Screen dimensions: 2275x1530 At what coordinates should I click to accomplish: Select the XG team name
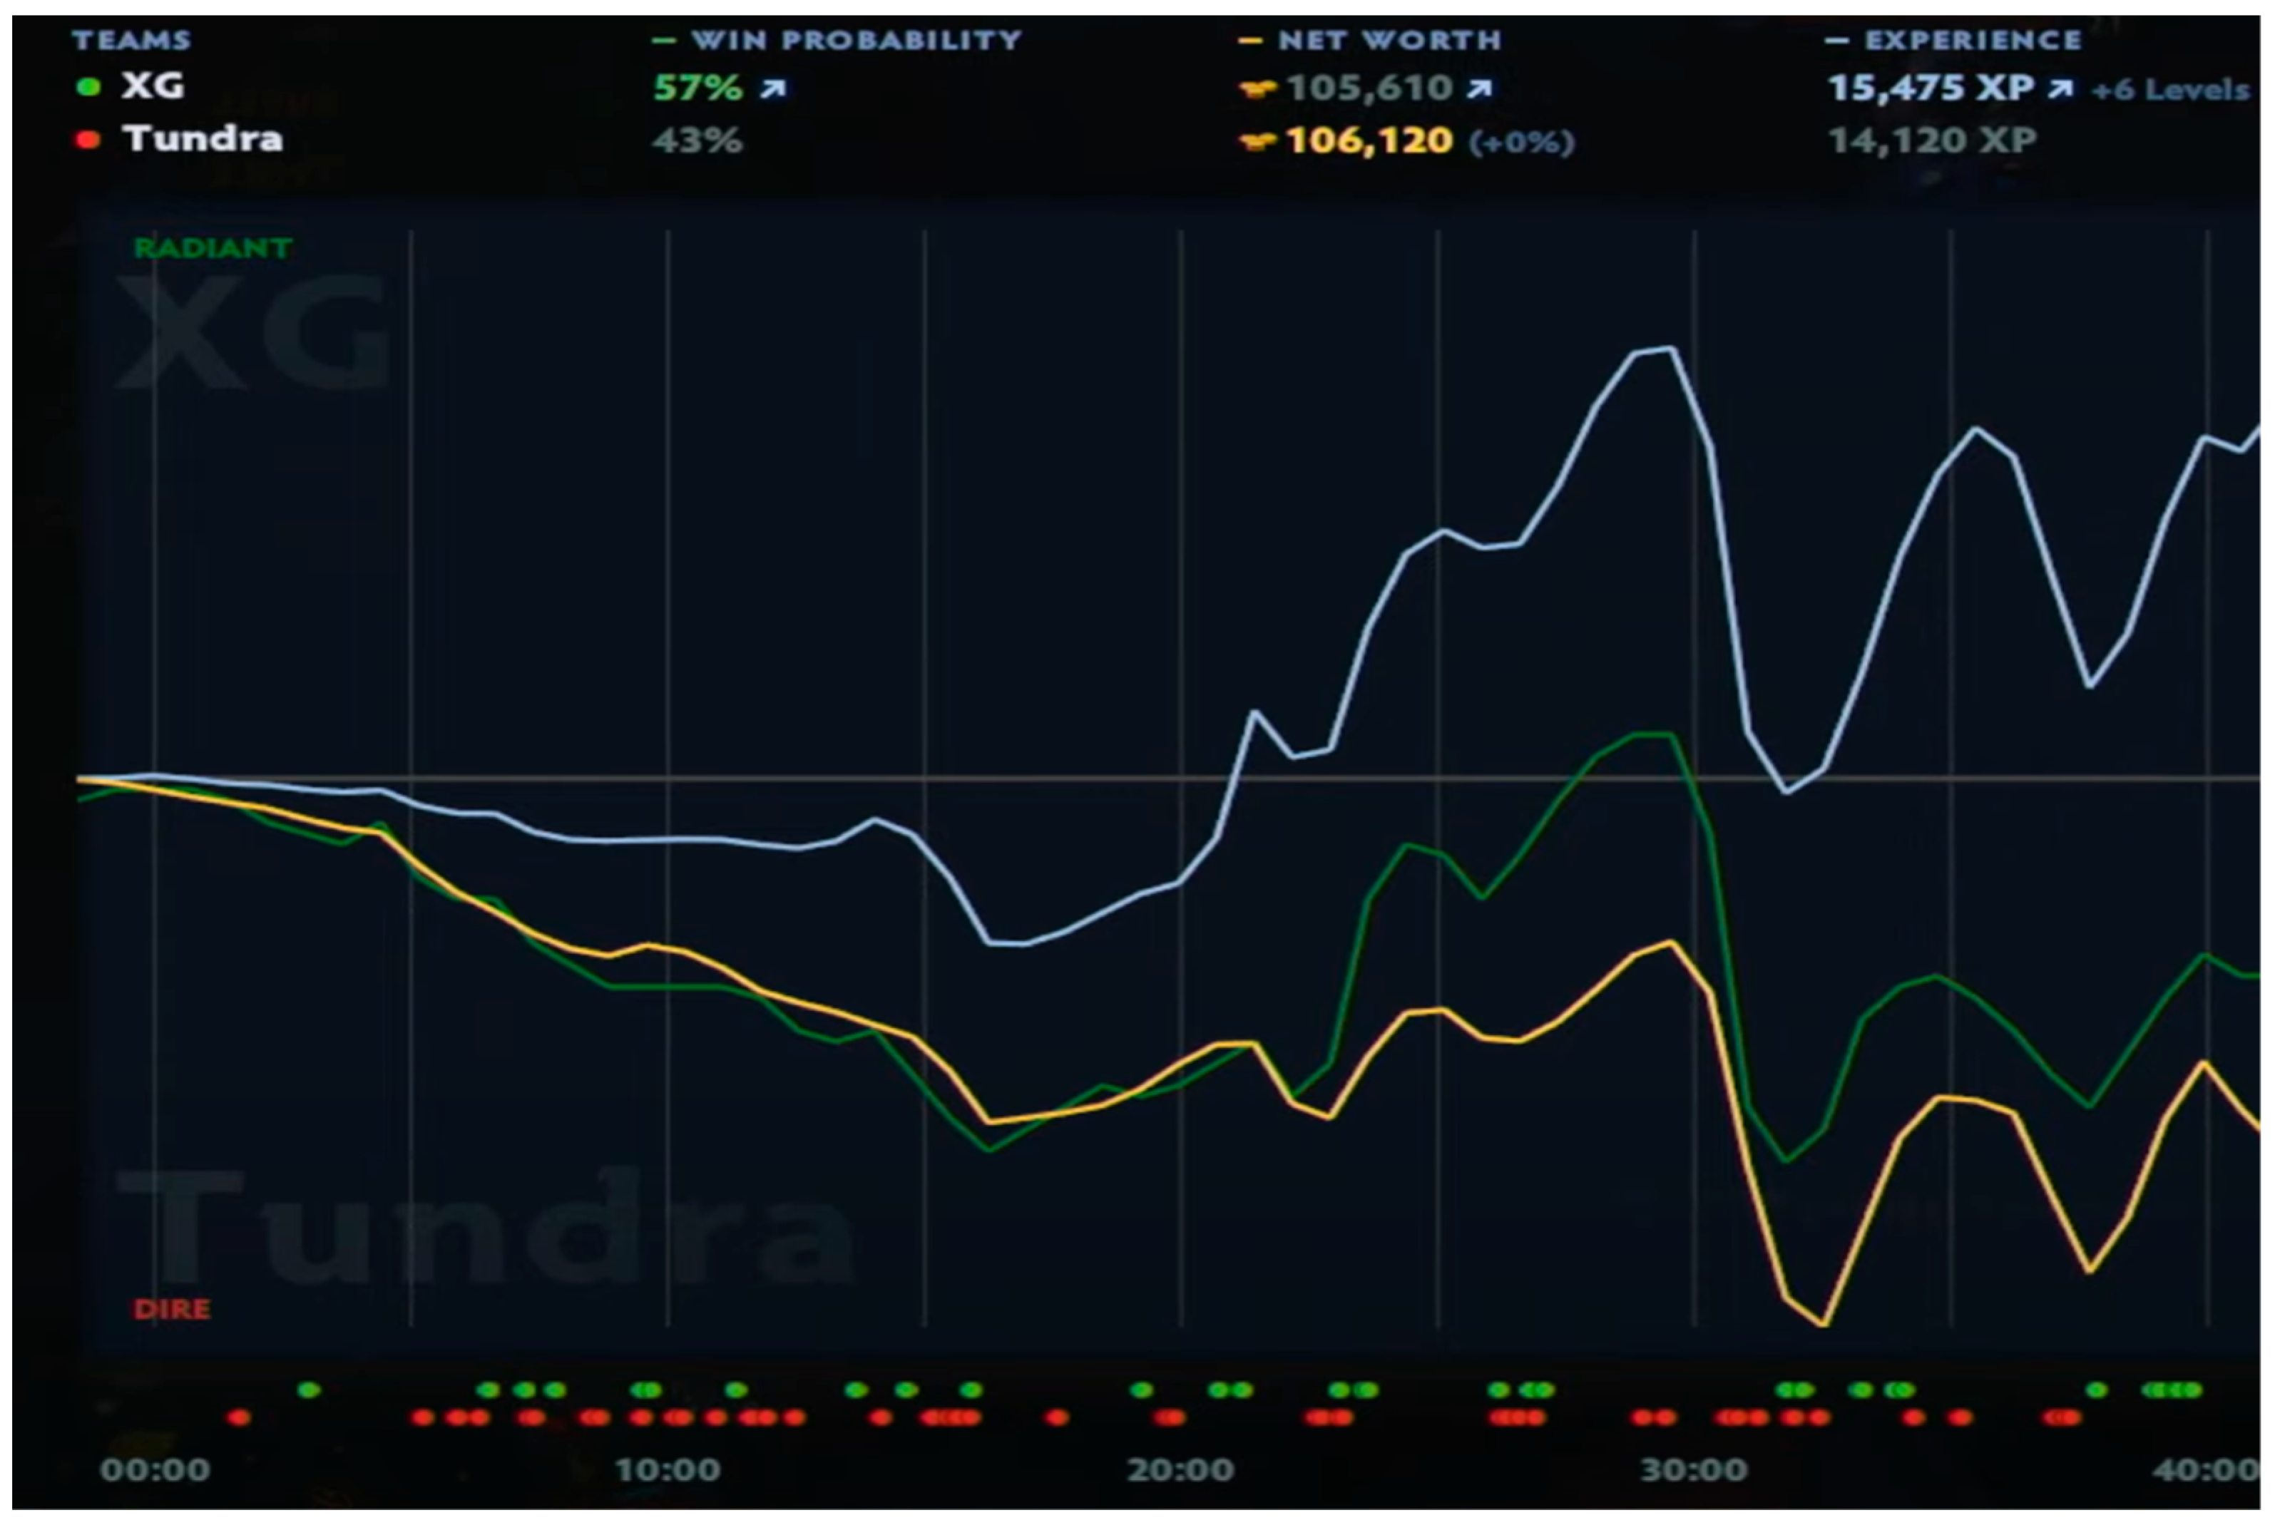153,86
